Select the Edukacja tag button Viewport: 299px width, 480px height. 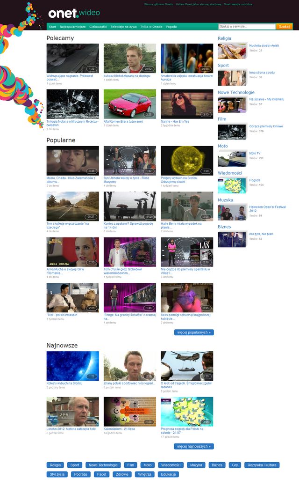pyautogui.click(x=168, y=474)
